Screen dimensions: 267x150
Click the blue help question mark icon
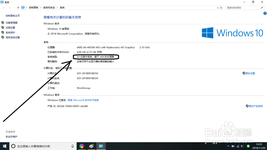tap(265, 13)
